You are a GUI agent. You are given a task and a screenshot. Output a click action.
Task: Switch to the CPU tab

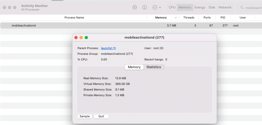point(172,7)
